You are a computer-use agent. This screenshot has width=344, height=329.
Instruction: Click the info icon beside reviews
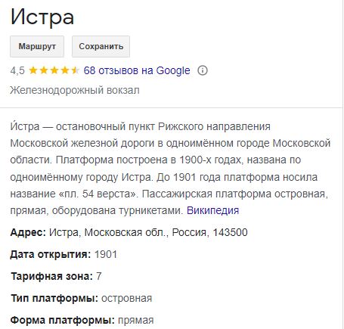coord(203,70)
